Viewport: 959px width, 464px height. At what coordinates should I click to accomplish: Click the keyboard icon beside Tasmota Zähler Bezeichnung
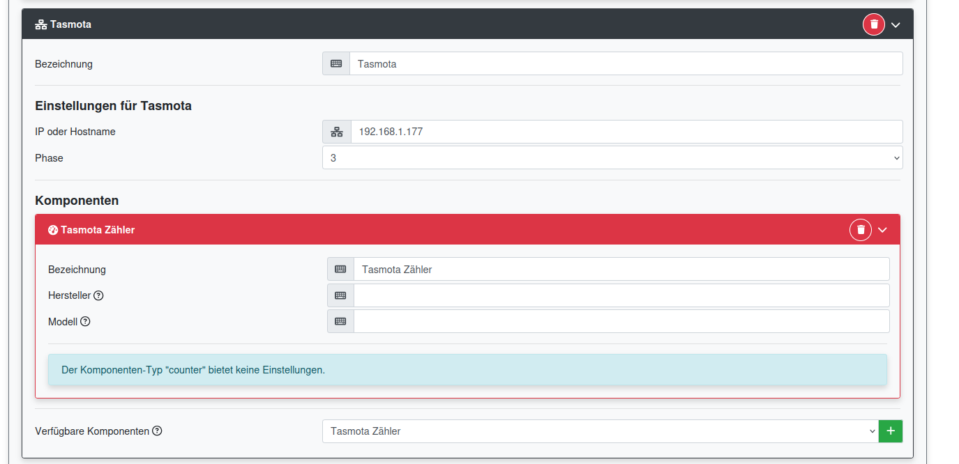point(340,268)
